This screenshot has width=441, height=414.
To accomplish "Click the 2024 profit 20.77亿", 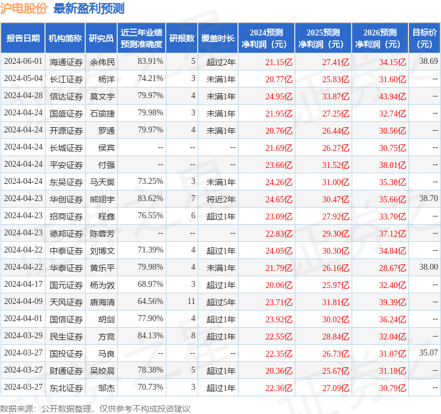I will tap(279, 79).
